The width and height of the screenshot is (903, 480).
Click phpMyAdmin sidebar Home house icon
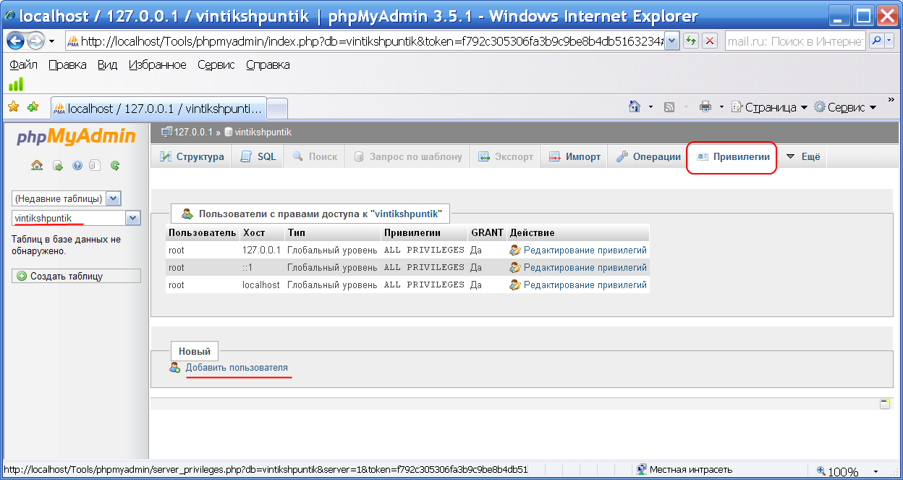(x=37, y=166)
